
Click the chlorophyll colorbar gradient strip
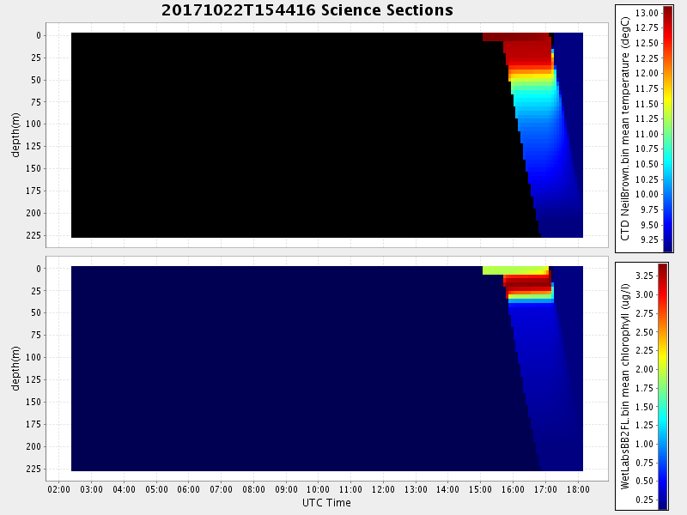pos(663,386)
